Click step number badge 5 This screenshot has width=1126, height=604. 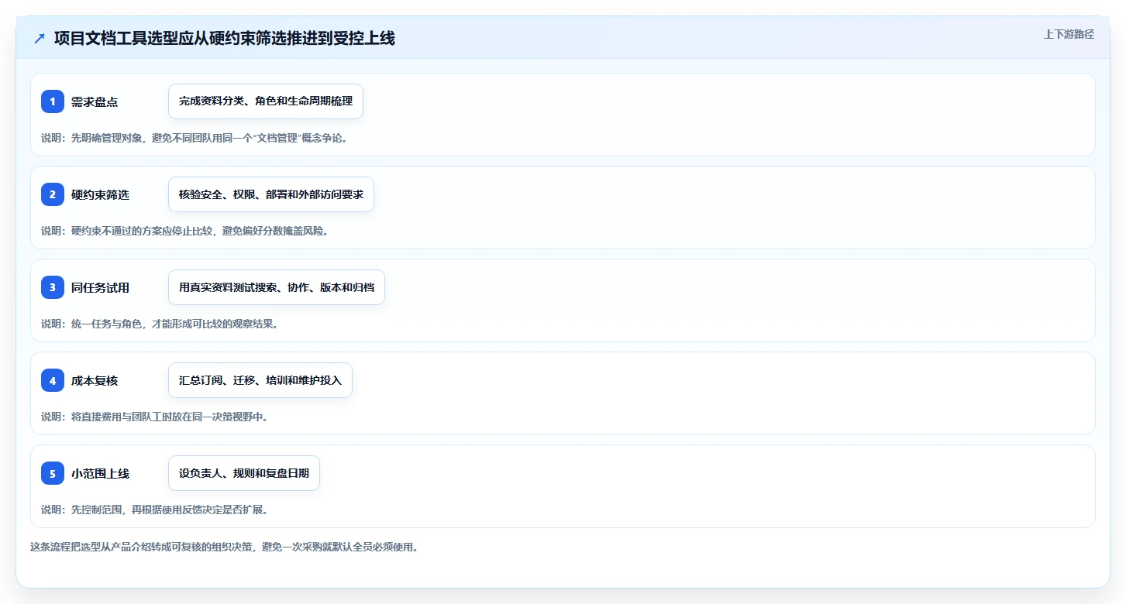point(53,473)
